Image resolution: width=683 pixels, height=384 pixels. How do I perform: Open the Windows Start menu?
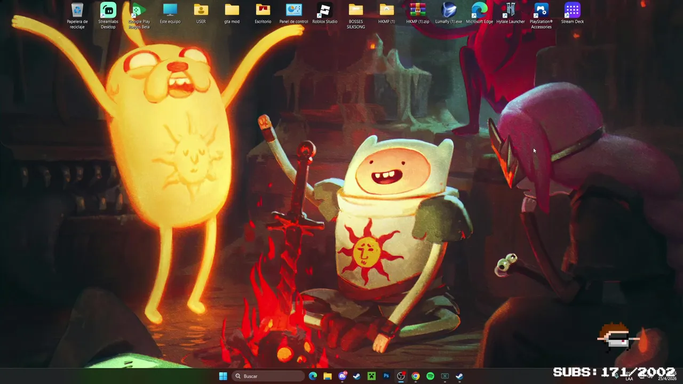223,376
